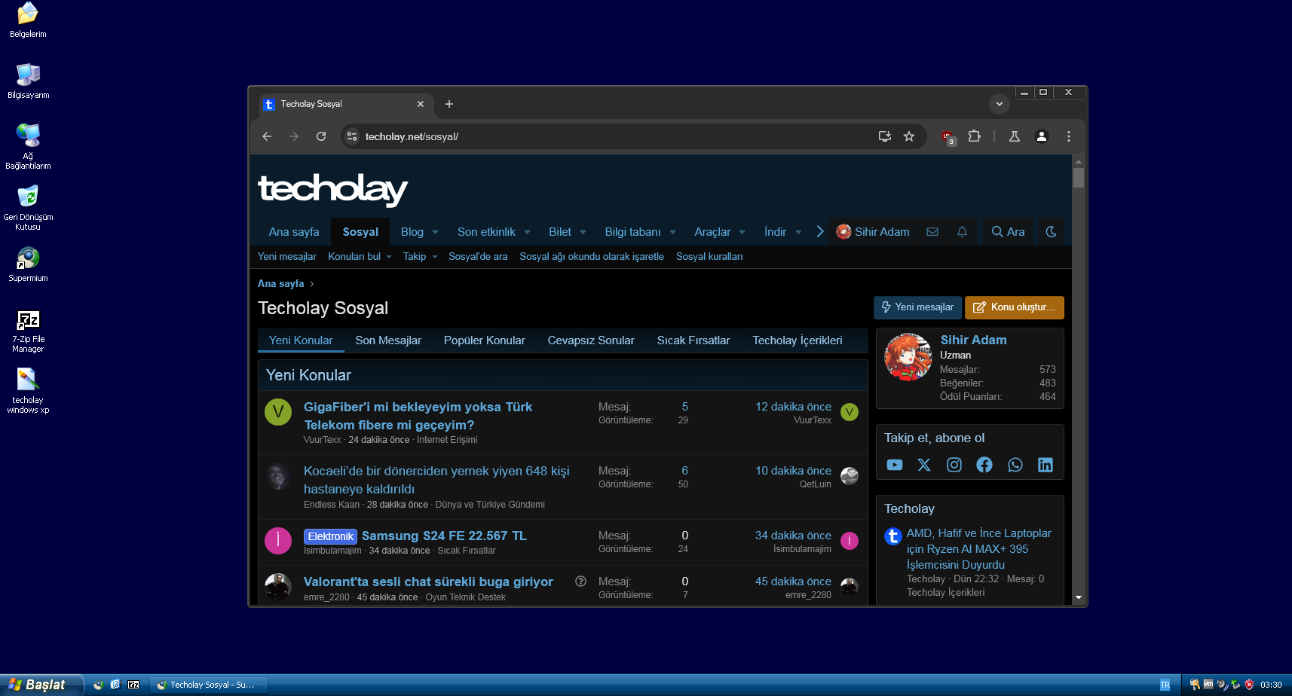Open Samsung S24 FE thread

coord(444,536)
